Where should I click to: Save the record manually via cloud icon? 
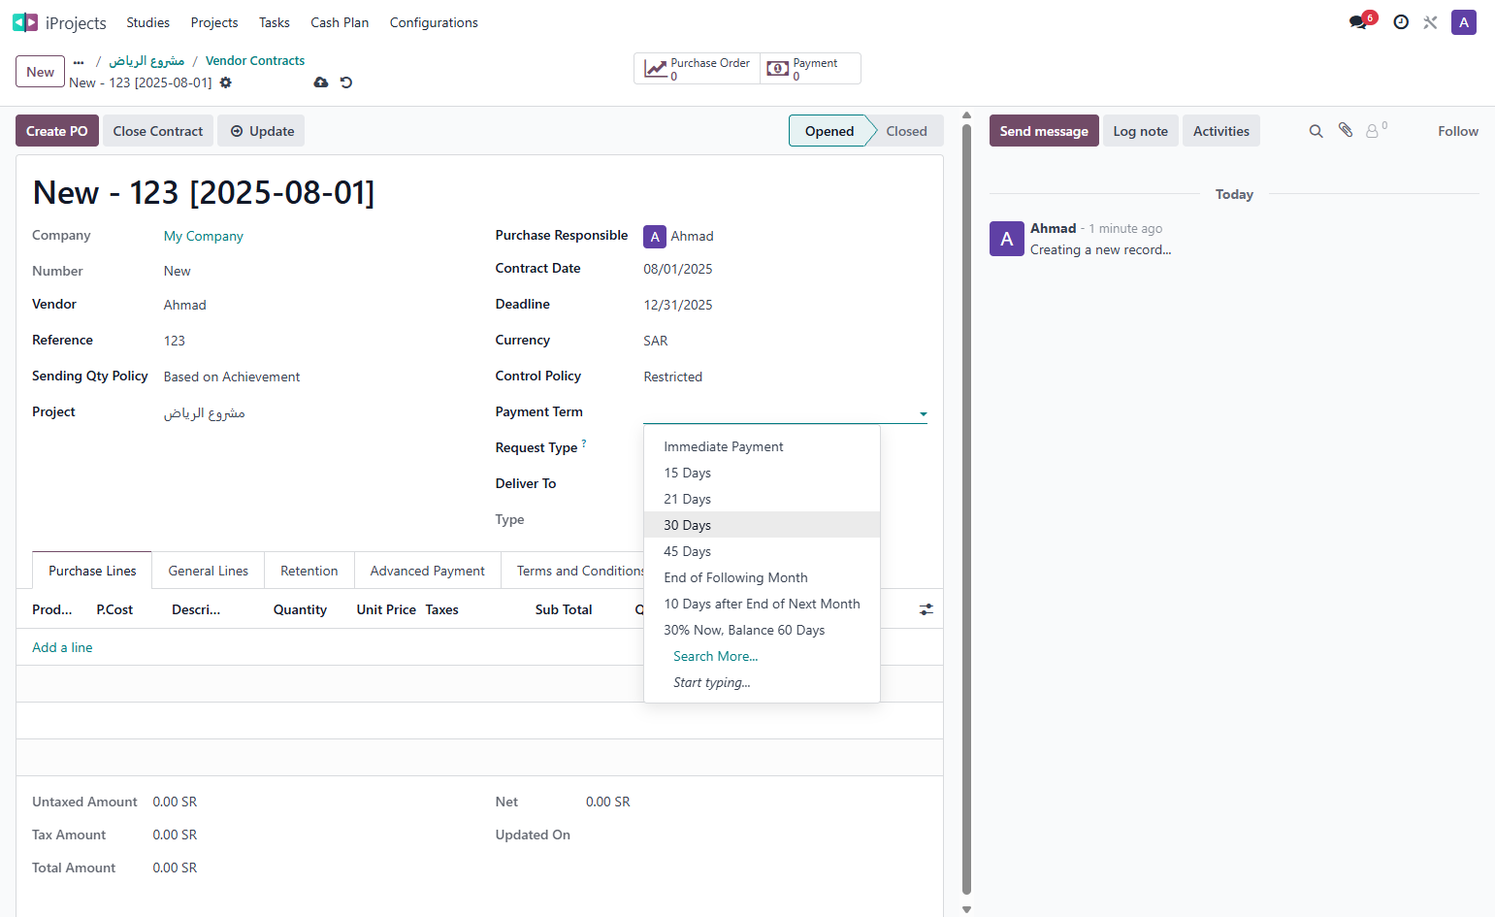(321, 82)
